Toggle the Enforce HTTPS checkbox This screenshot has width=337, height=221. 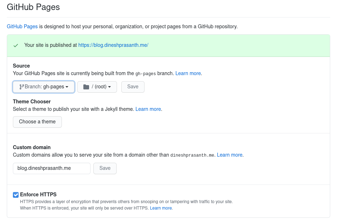pos(16,195)
